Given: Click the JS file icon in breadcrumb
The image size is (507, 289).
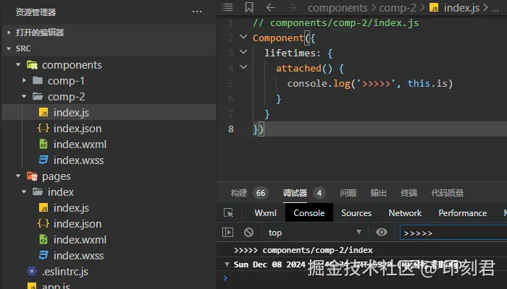Looking at the screenshot, I should (434, 8).
